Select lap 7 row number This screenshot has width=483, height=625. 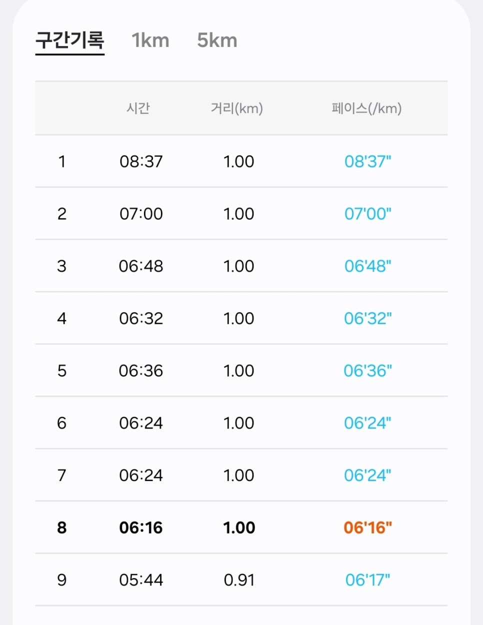coord(61,475)
